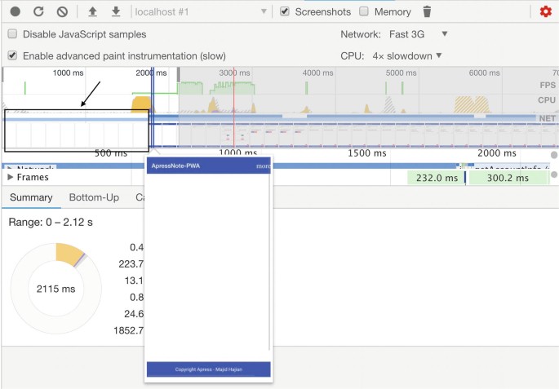Click the 5000 ms mark in the overview
The image size is (559, 389).
coord(401,73)
